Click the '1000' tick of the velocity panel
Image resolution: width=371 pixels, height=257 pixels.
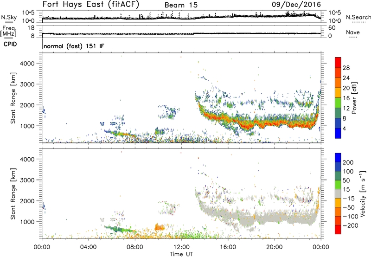(27, 222)
